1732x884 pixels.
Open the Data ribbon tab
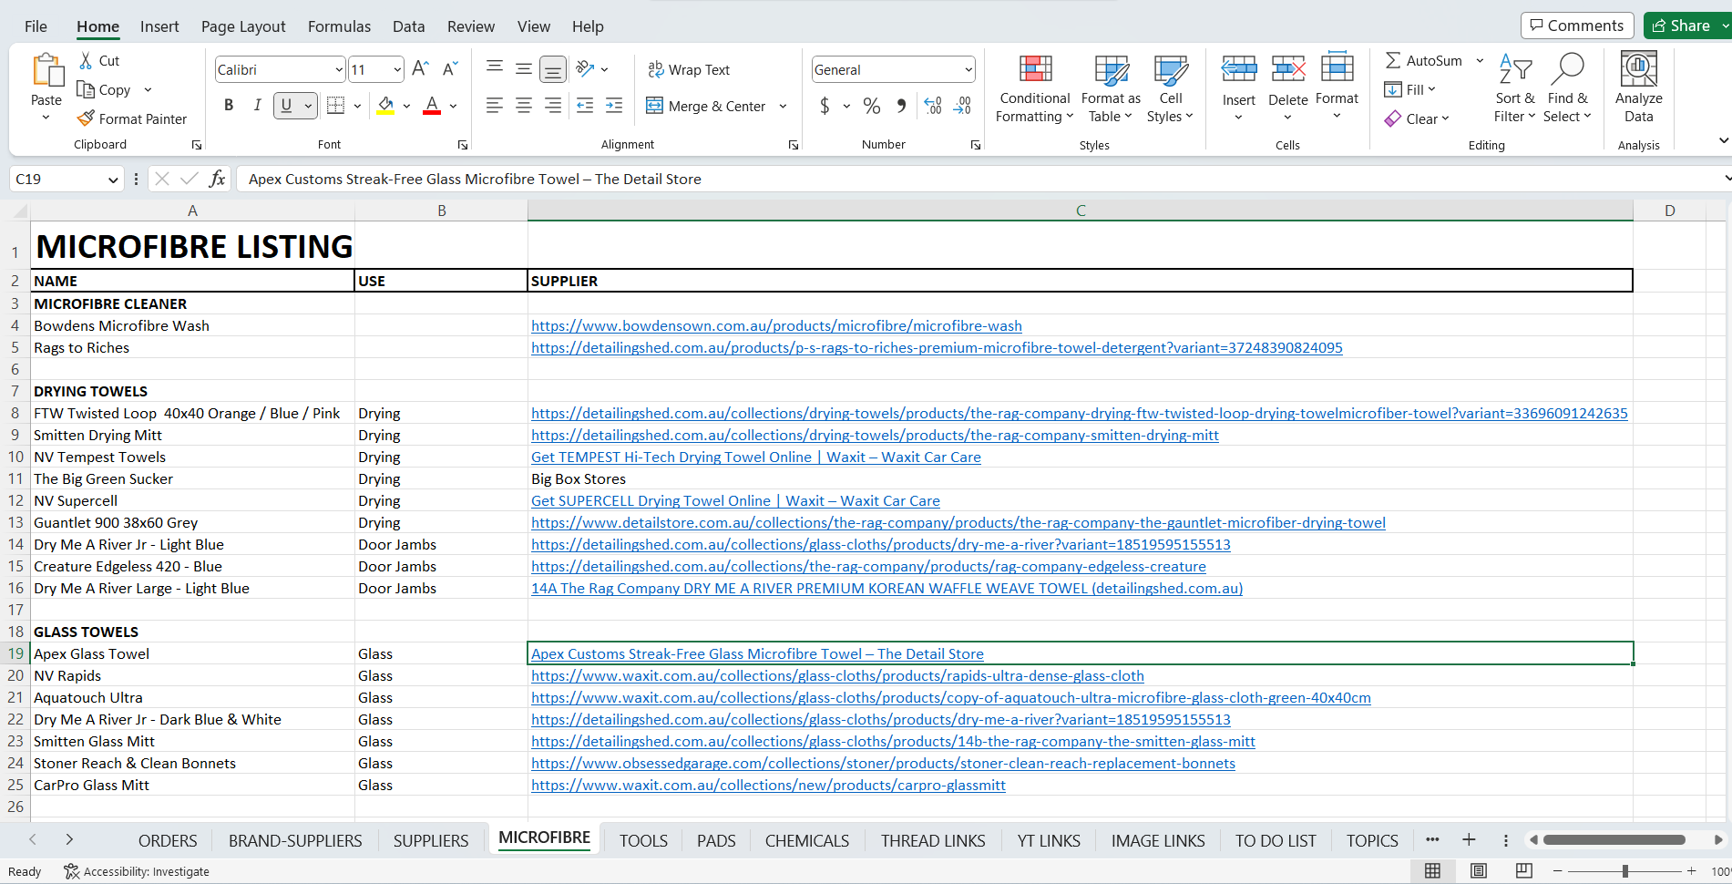[409, 26]
